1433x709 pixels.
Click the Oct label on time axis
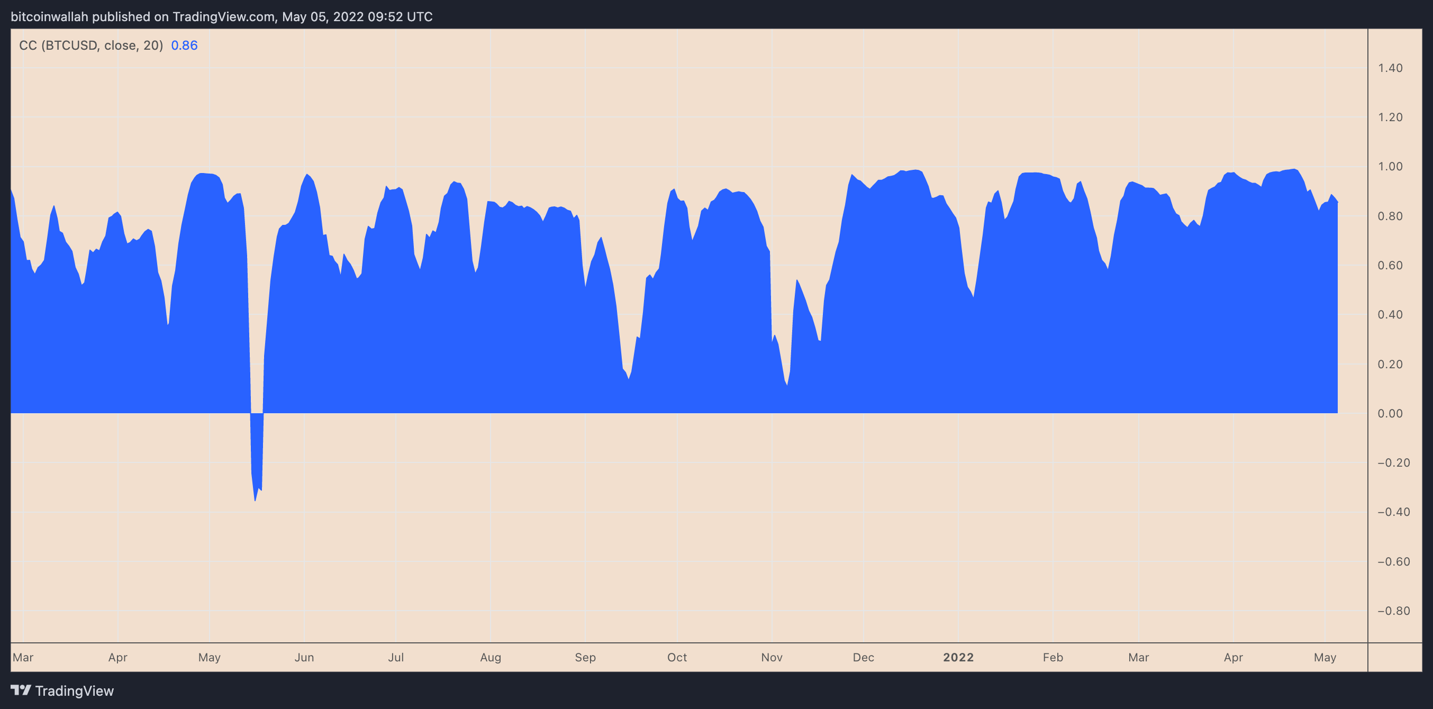pyautogui.click(x=677, y=657)
